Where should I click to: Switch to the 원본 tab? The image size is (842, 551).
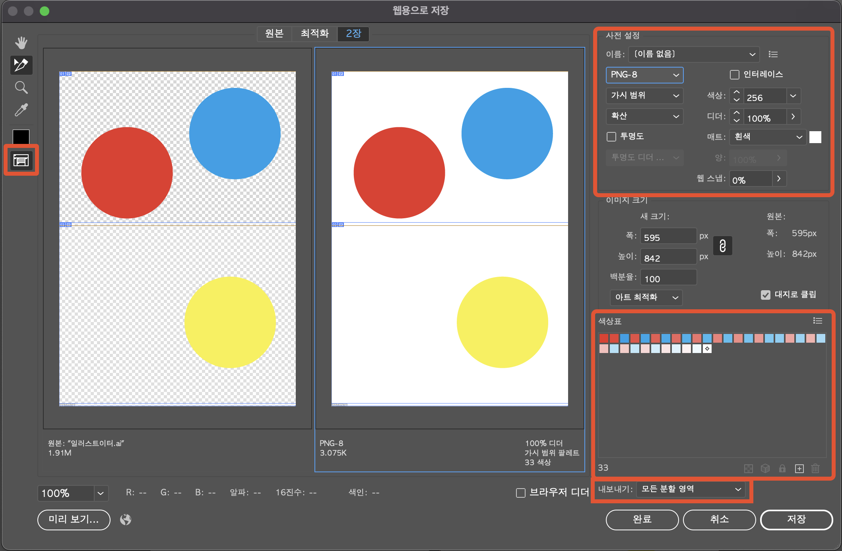(x=274, y=34)
